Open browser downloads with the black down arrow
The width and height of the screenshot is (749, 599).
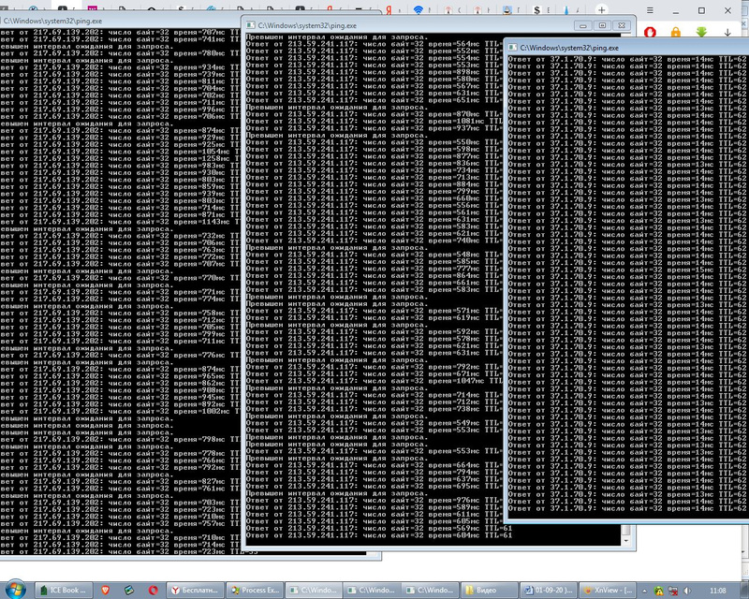(x=727, y=32)
